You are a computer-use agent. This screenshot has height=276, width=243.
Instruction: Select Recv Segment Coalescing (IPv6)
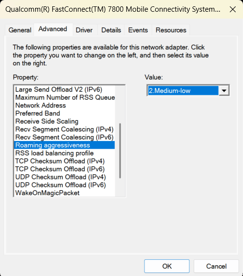[x=64, y=137]
